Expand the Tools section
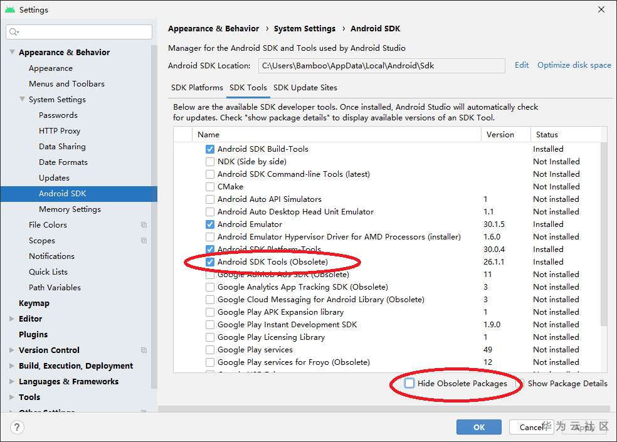 (12, 397)
